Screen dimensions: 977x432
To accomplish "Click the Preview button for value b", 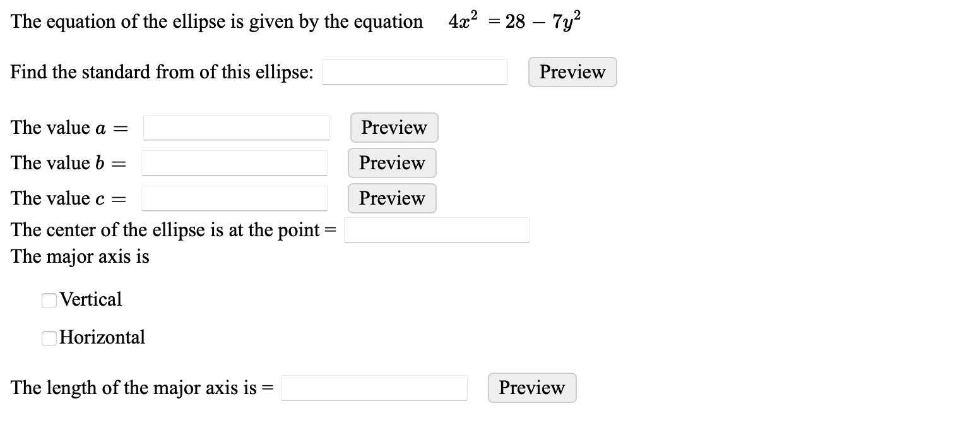I will tap(391, 163).
